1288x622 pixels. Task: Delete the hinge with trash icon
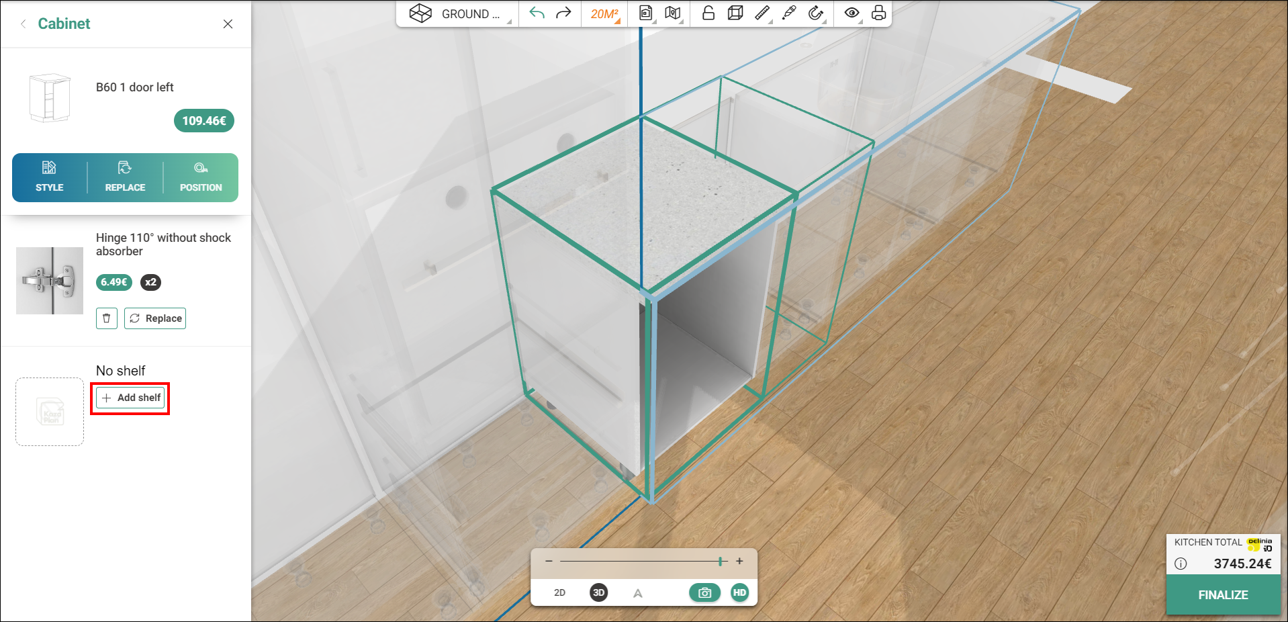pos(107,318)
